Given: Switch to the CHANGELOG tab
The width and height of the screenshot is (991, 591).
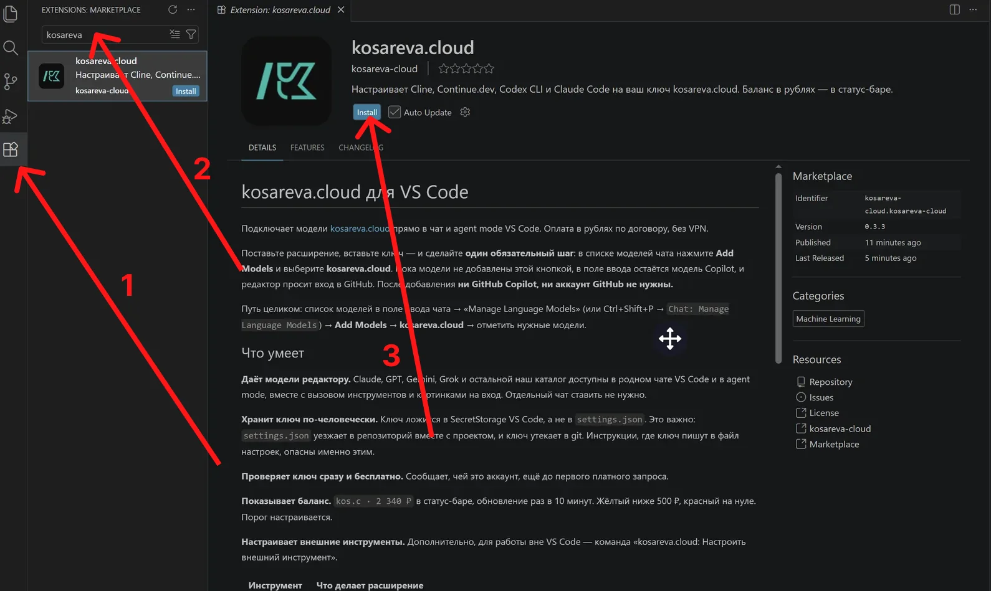Looking at the screenshot, I should click(361, 148).
